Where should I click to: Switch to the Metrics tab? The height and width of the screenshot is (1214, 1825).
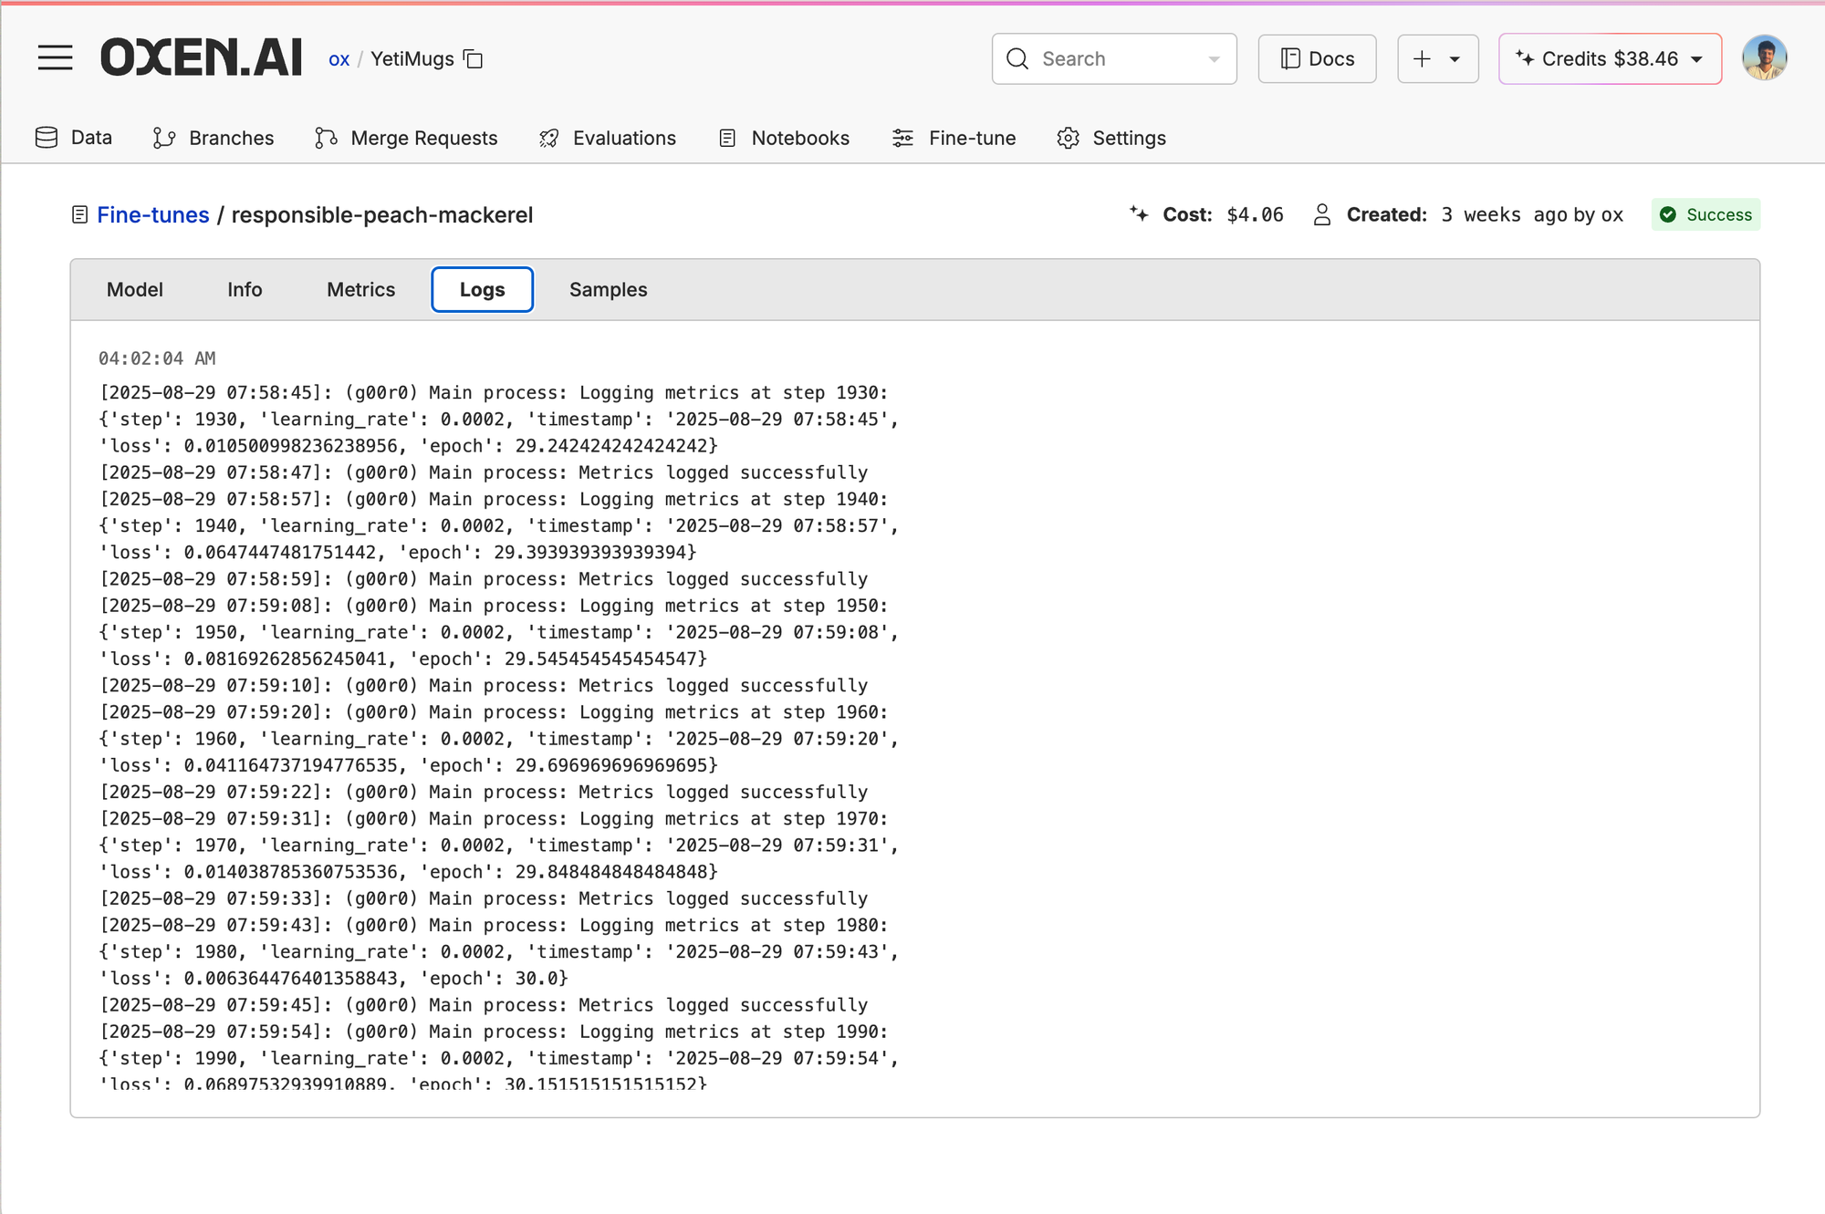360,289
